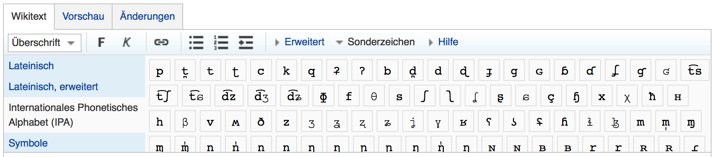Open the Überschrift heading dropdown
Screen dimensions: 715x157
point(45,43)
